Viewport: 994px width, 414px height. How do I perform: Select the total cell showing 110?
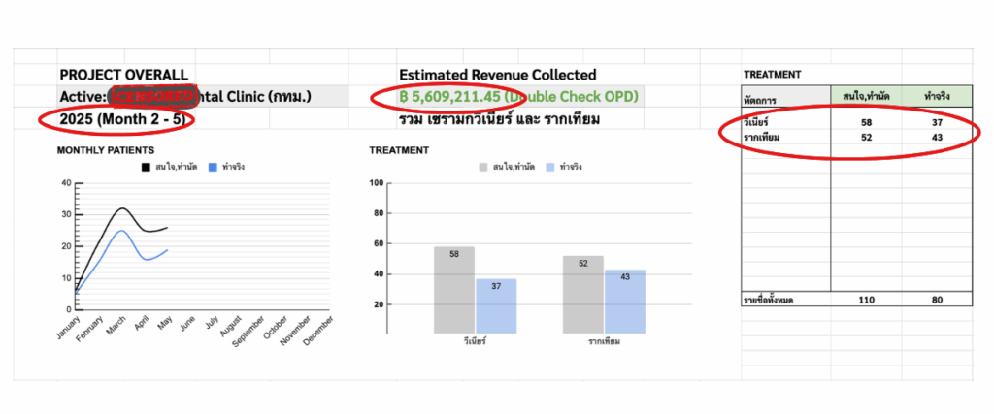[x=865, y=301]
